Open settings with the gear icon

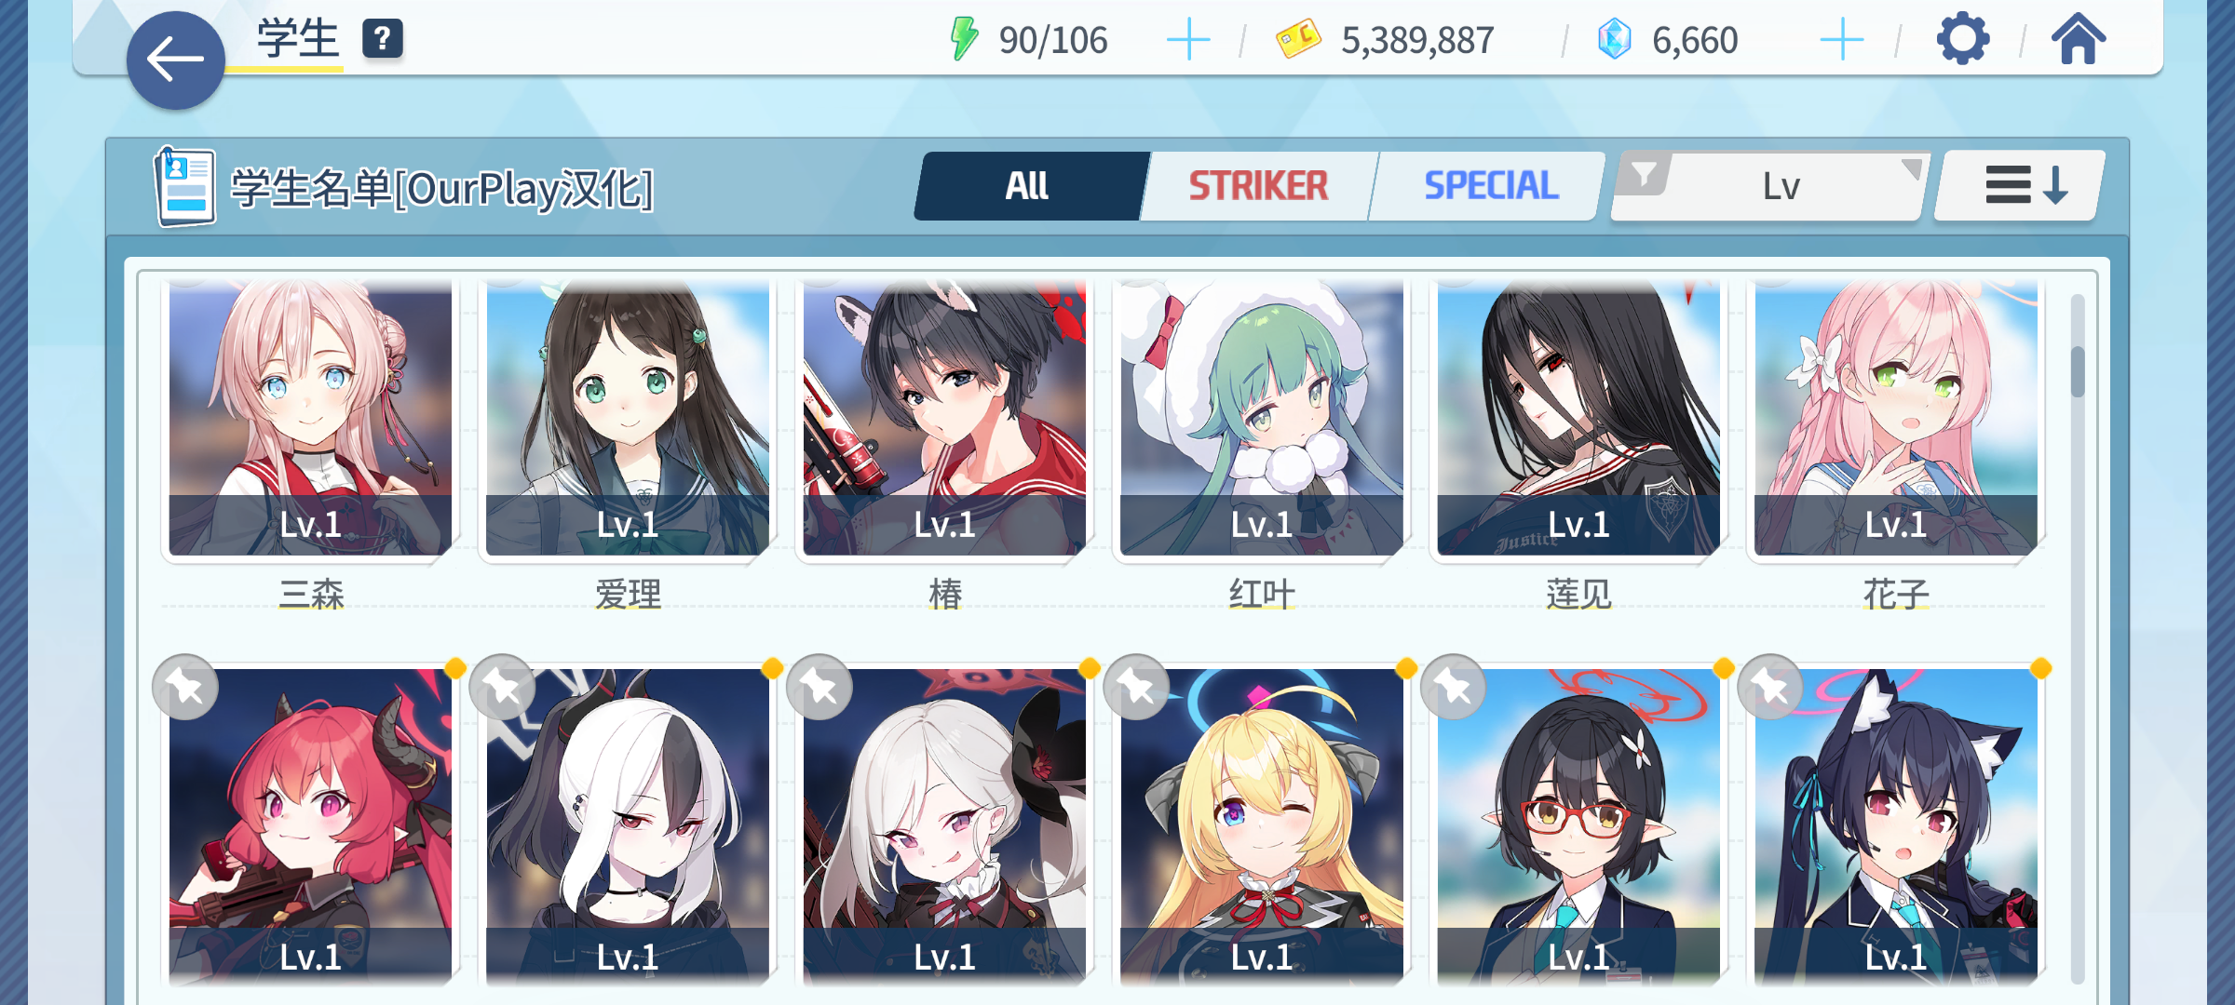(x=1963, y=39)
